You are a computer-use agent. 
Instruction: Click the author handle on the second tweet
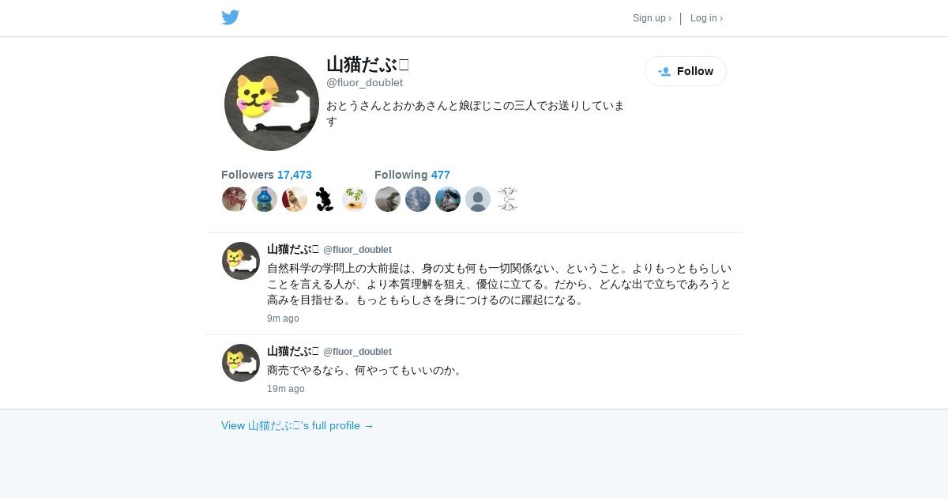[357, 352]
